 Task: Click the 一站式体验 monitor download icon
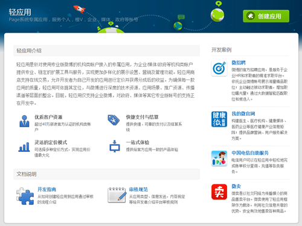click(x=115, y=146)
